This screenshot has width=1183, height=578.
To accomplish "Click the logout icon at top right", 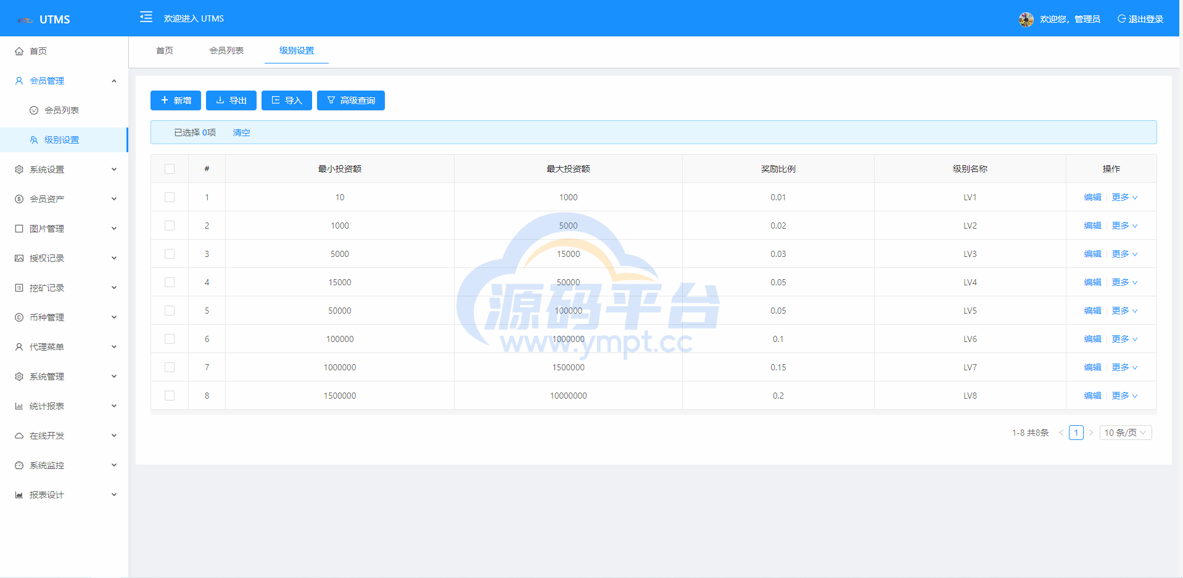I will tap(1121, 19).
